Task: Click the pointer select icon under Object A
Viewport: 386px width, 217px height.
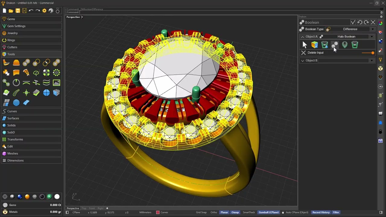Action: point(305,45)
